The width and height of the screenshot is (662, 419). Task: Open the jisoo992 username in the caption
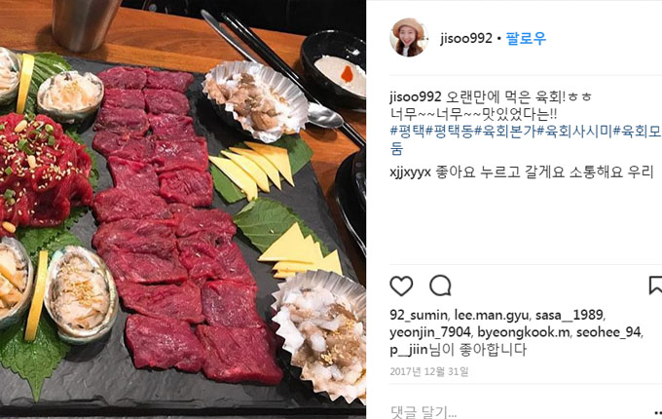coord(416,97)
